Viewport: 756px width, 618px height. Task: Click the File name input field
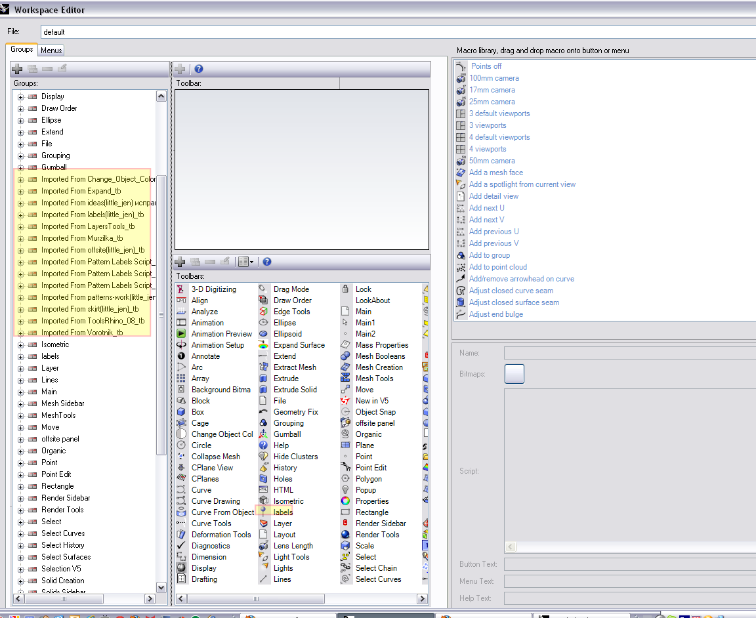point(394,31)
